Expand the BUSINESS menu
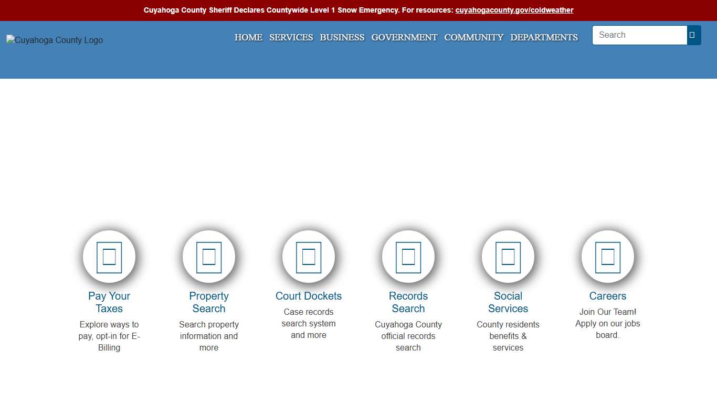Screen dimensions: 717x403 coord(342,37)
